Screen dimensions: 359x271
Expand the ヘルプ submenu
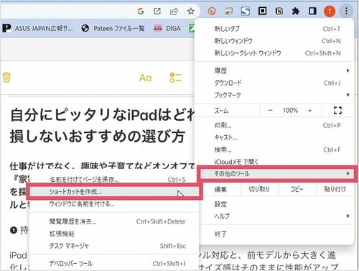(274, 216)
